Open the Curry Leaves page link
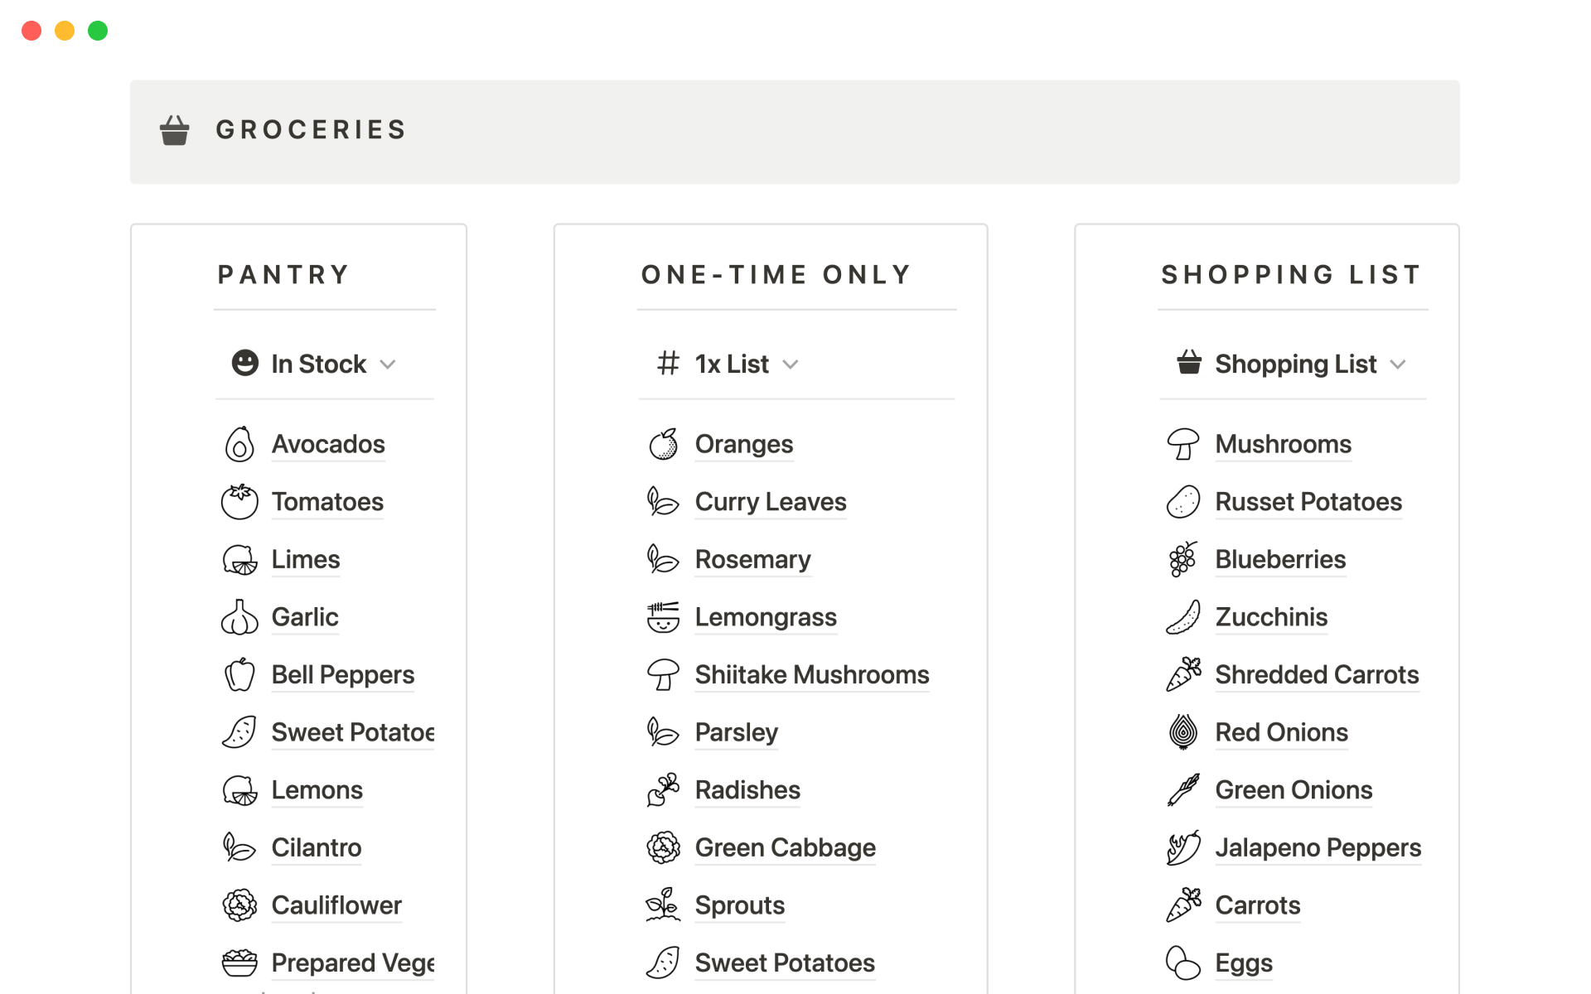Viewport: 1591px width, 994px height. pos(770,502)
